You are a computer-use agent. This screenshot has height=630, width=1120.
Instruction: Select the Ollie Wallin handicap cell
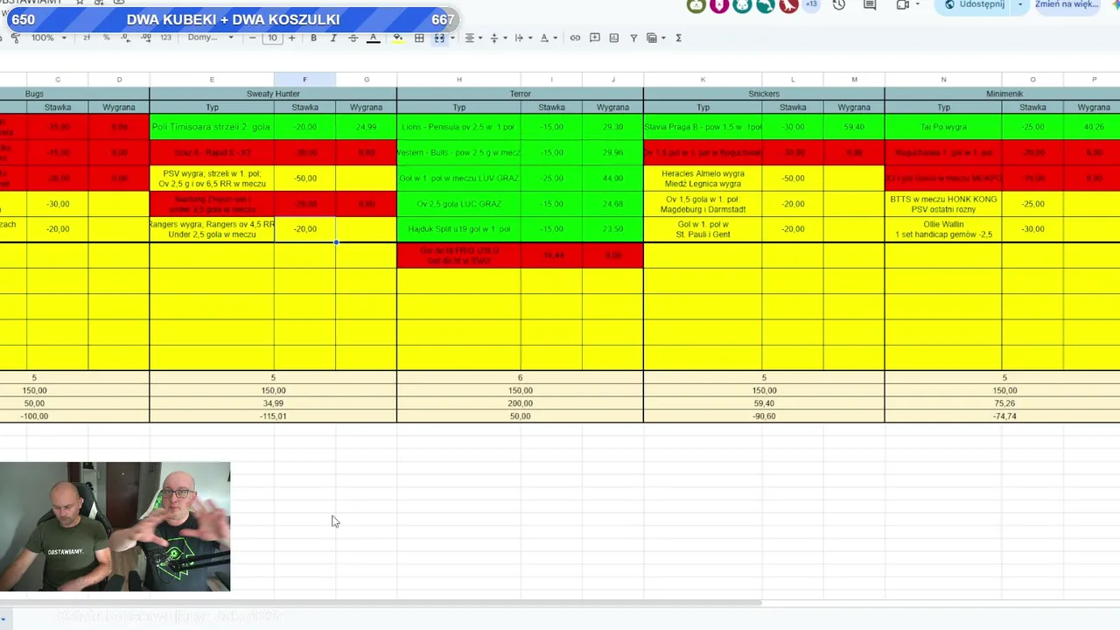943,229
